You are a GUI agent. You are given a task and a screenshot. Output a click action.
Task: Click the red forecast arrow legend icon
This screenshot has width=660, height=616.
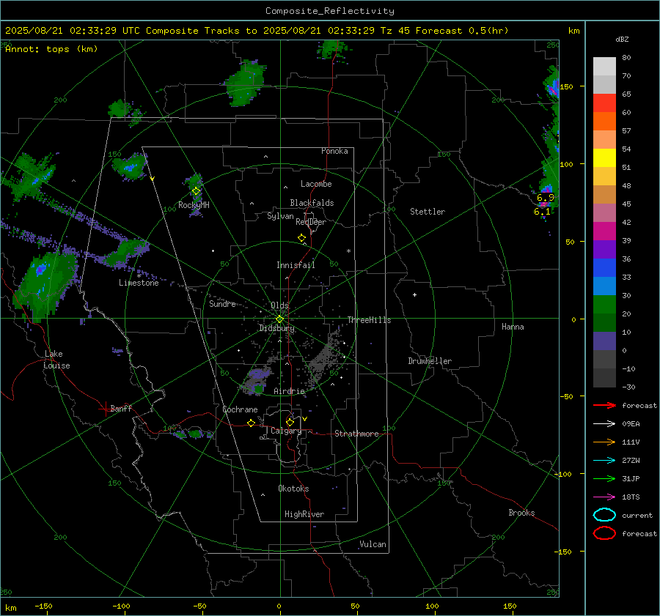604,405
